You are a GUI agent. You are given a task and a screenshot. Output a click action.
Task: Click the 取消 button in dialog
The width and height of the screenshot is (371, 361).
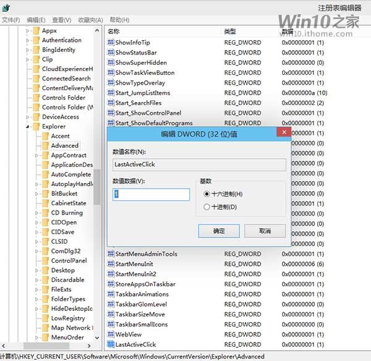tap(265, 231)
